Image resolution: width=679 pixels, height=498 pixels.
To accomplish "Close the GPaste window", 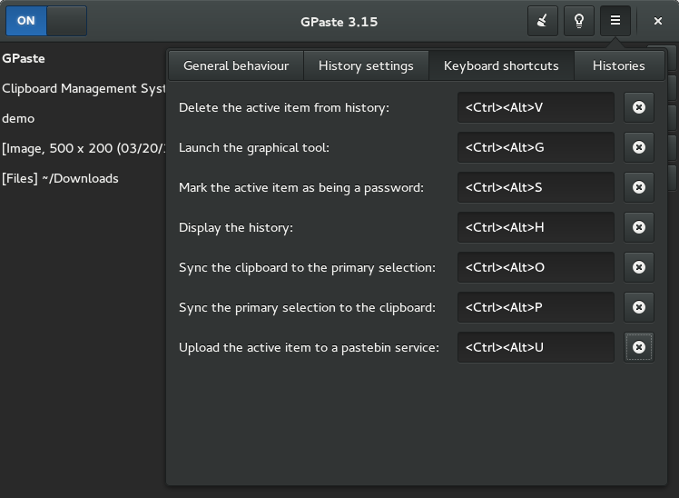I will pos(658,21).
